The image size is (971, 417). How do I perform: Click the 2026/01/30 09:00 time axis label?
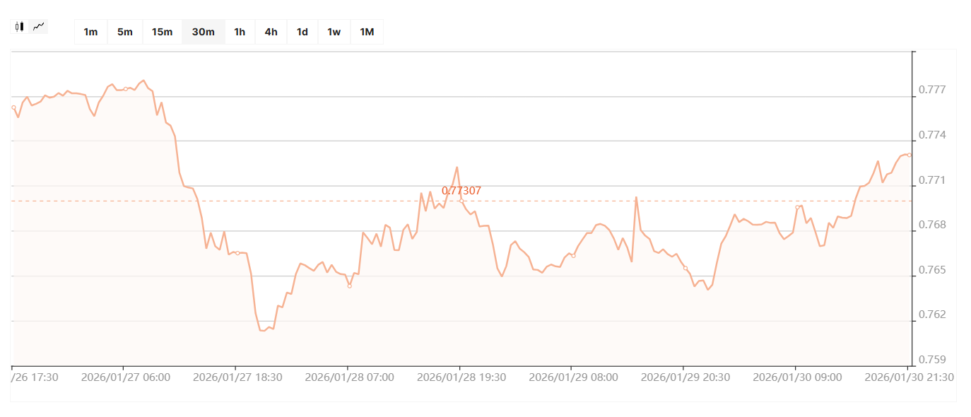pyautogui.click(x=797, y=377)
